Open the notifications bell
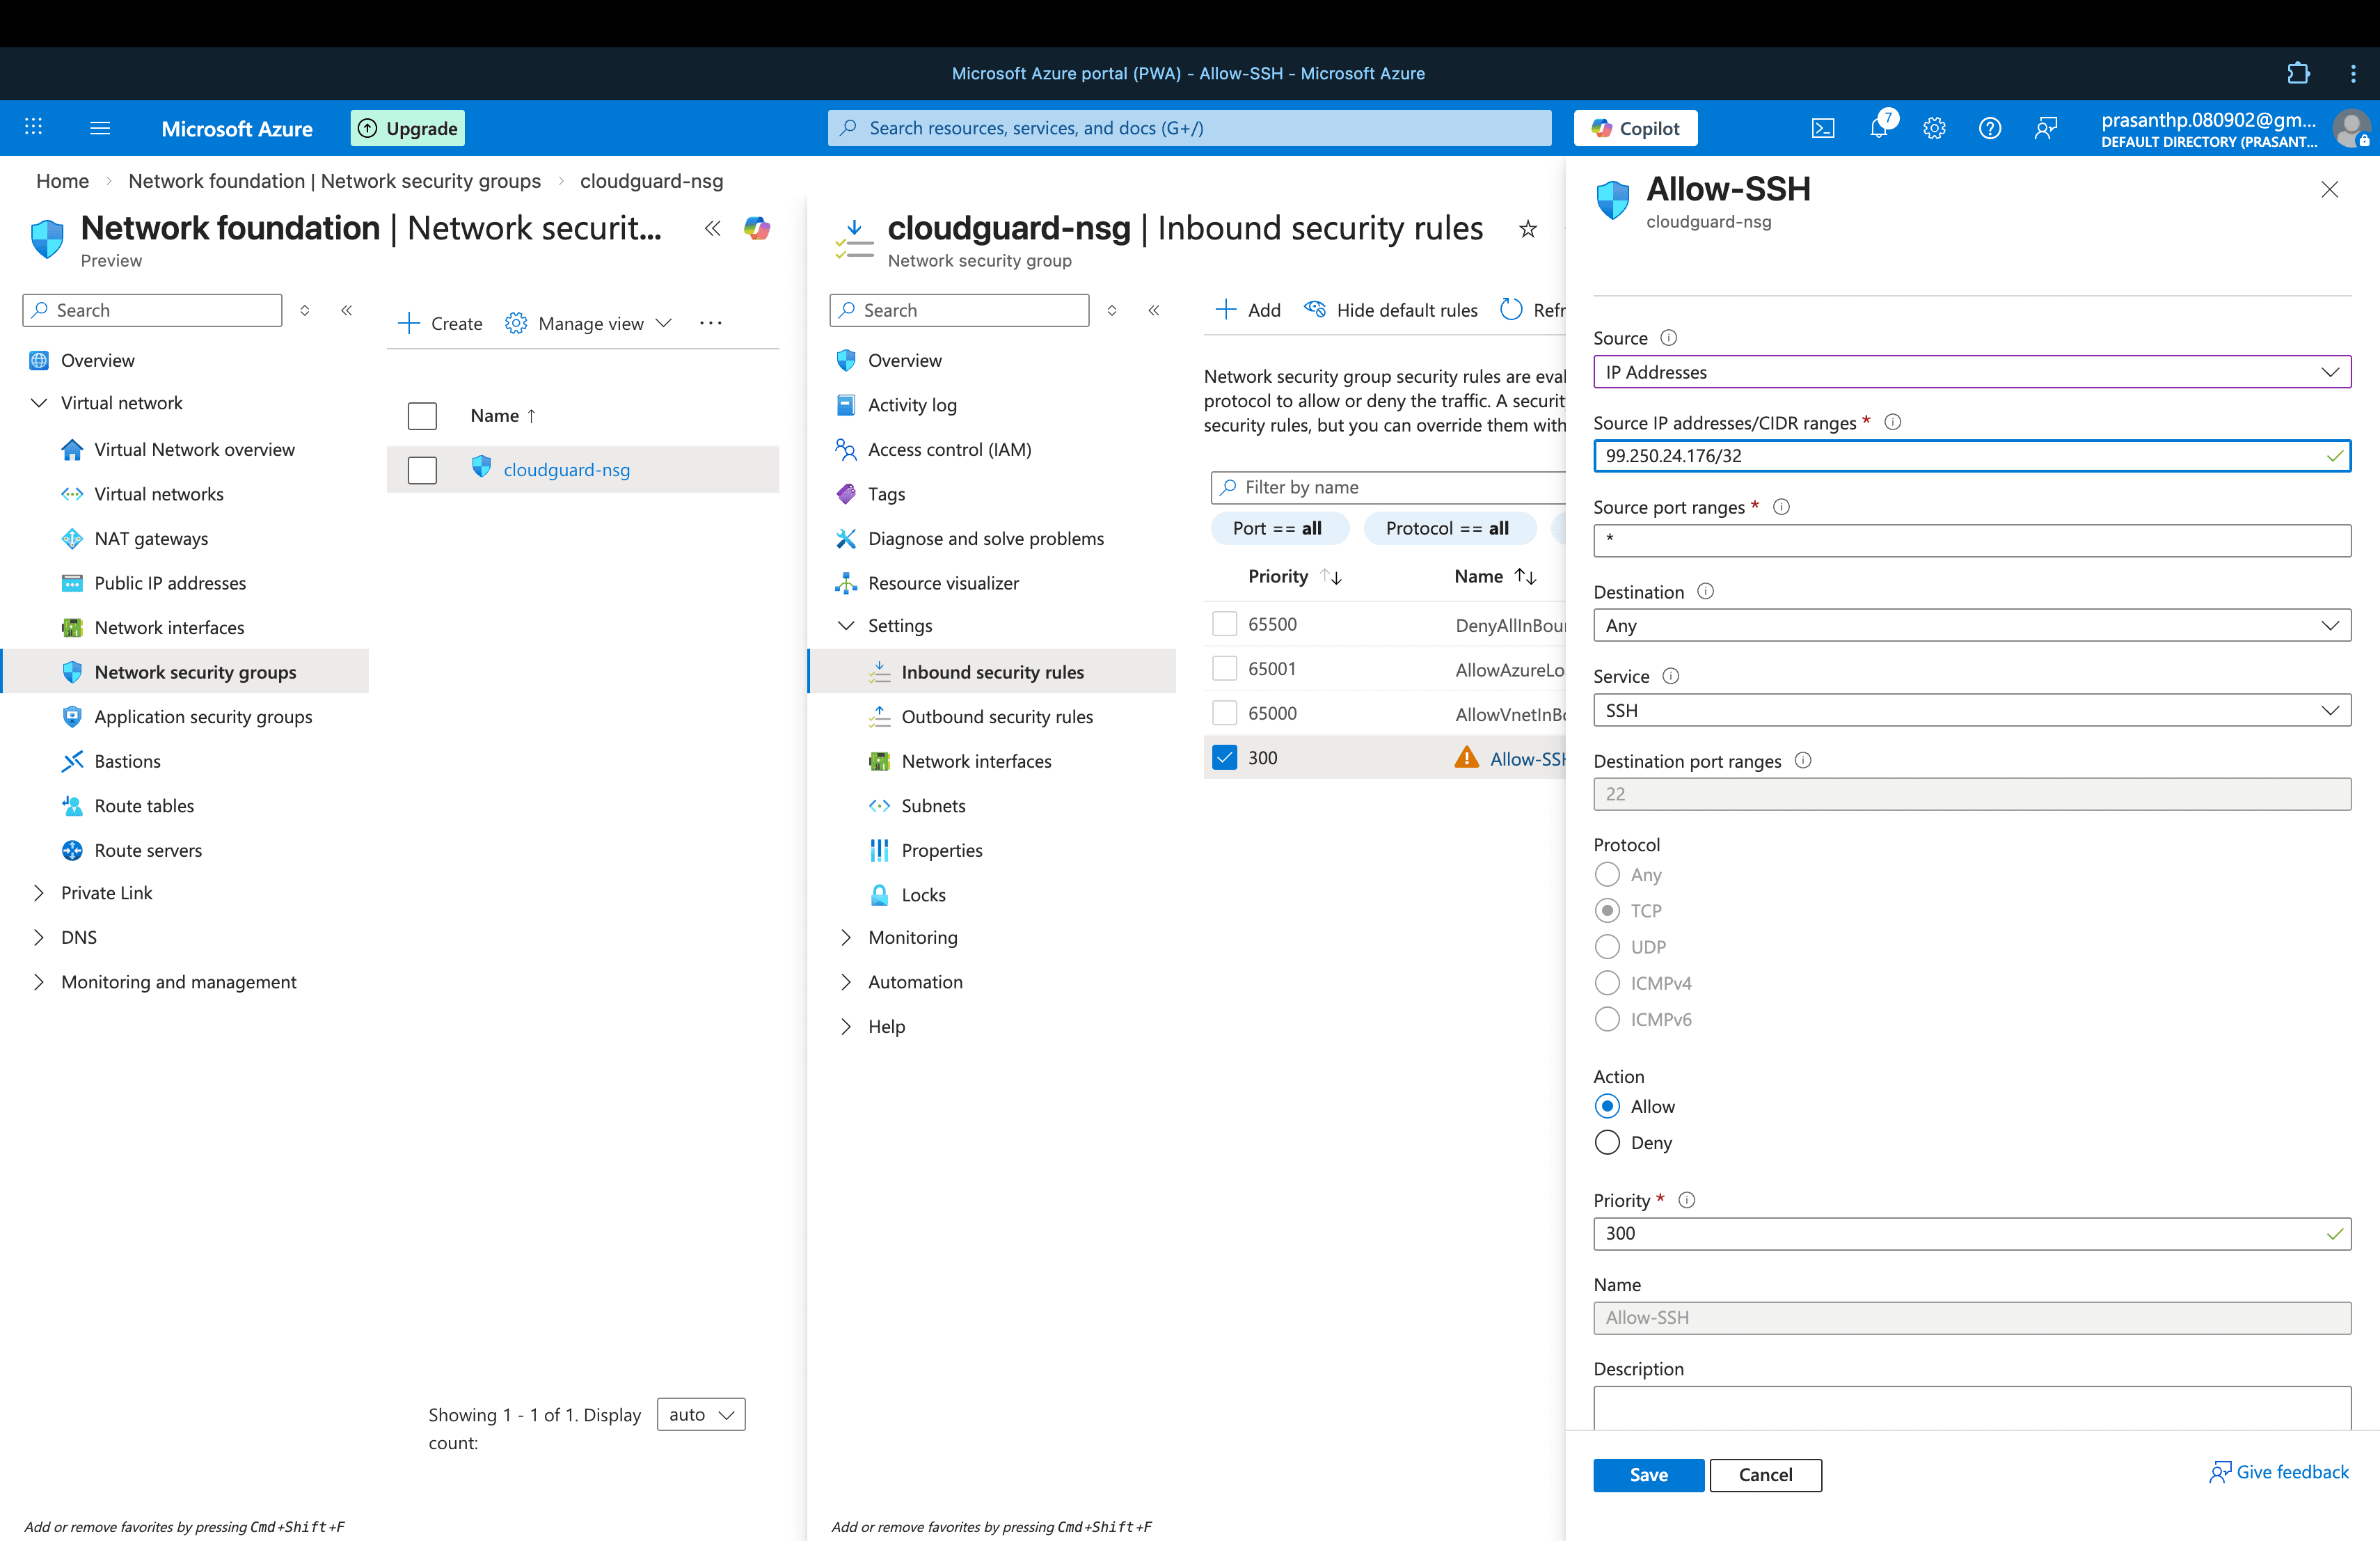Screen dimensions: 2380x1541 tap(1878, 128)
